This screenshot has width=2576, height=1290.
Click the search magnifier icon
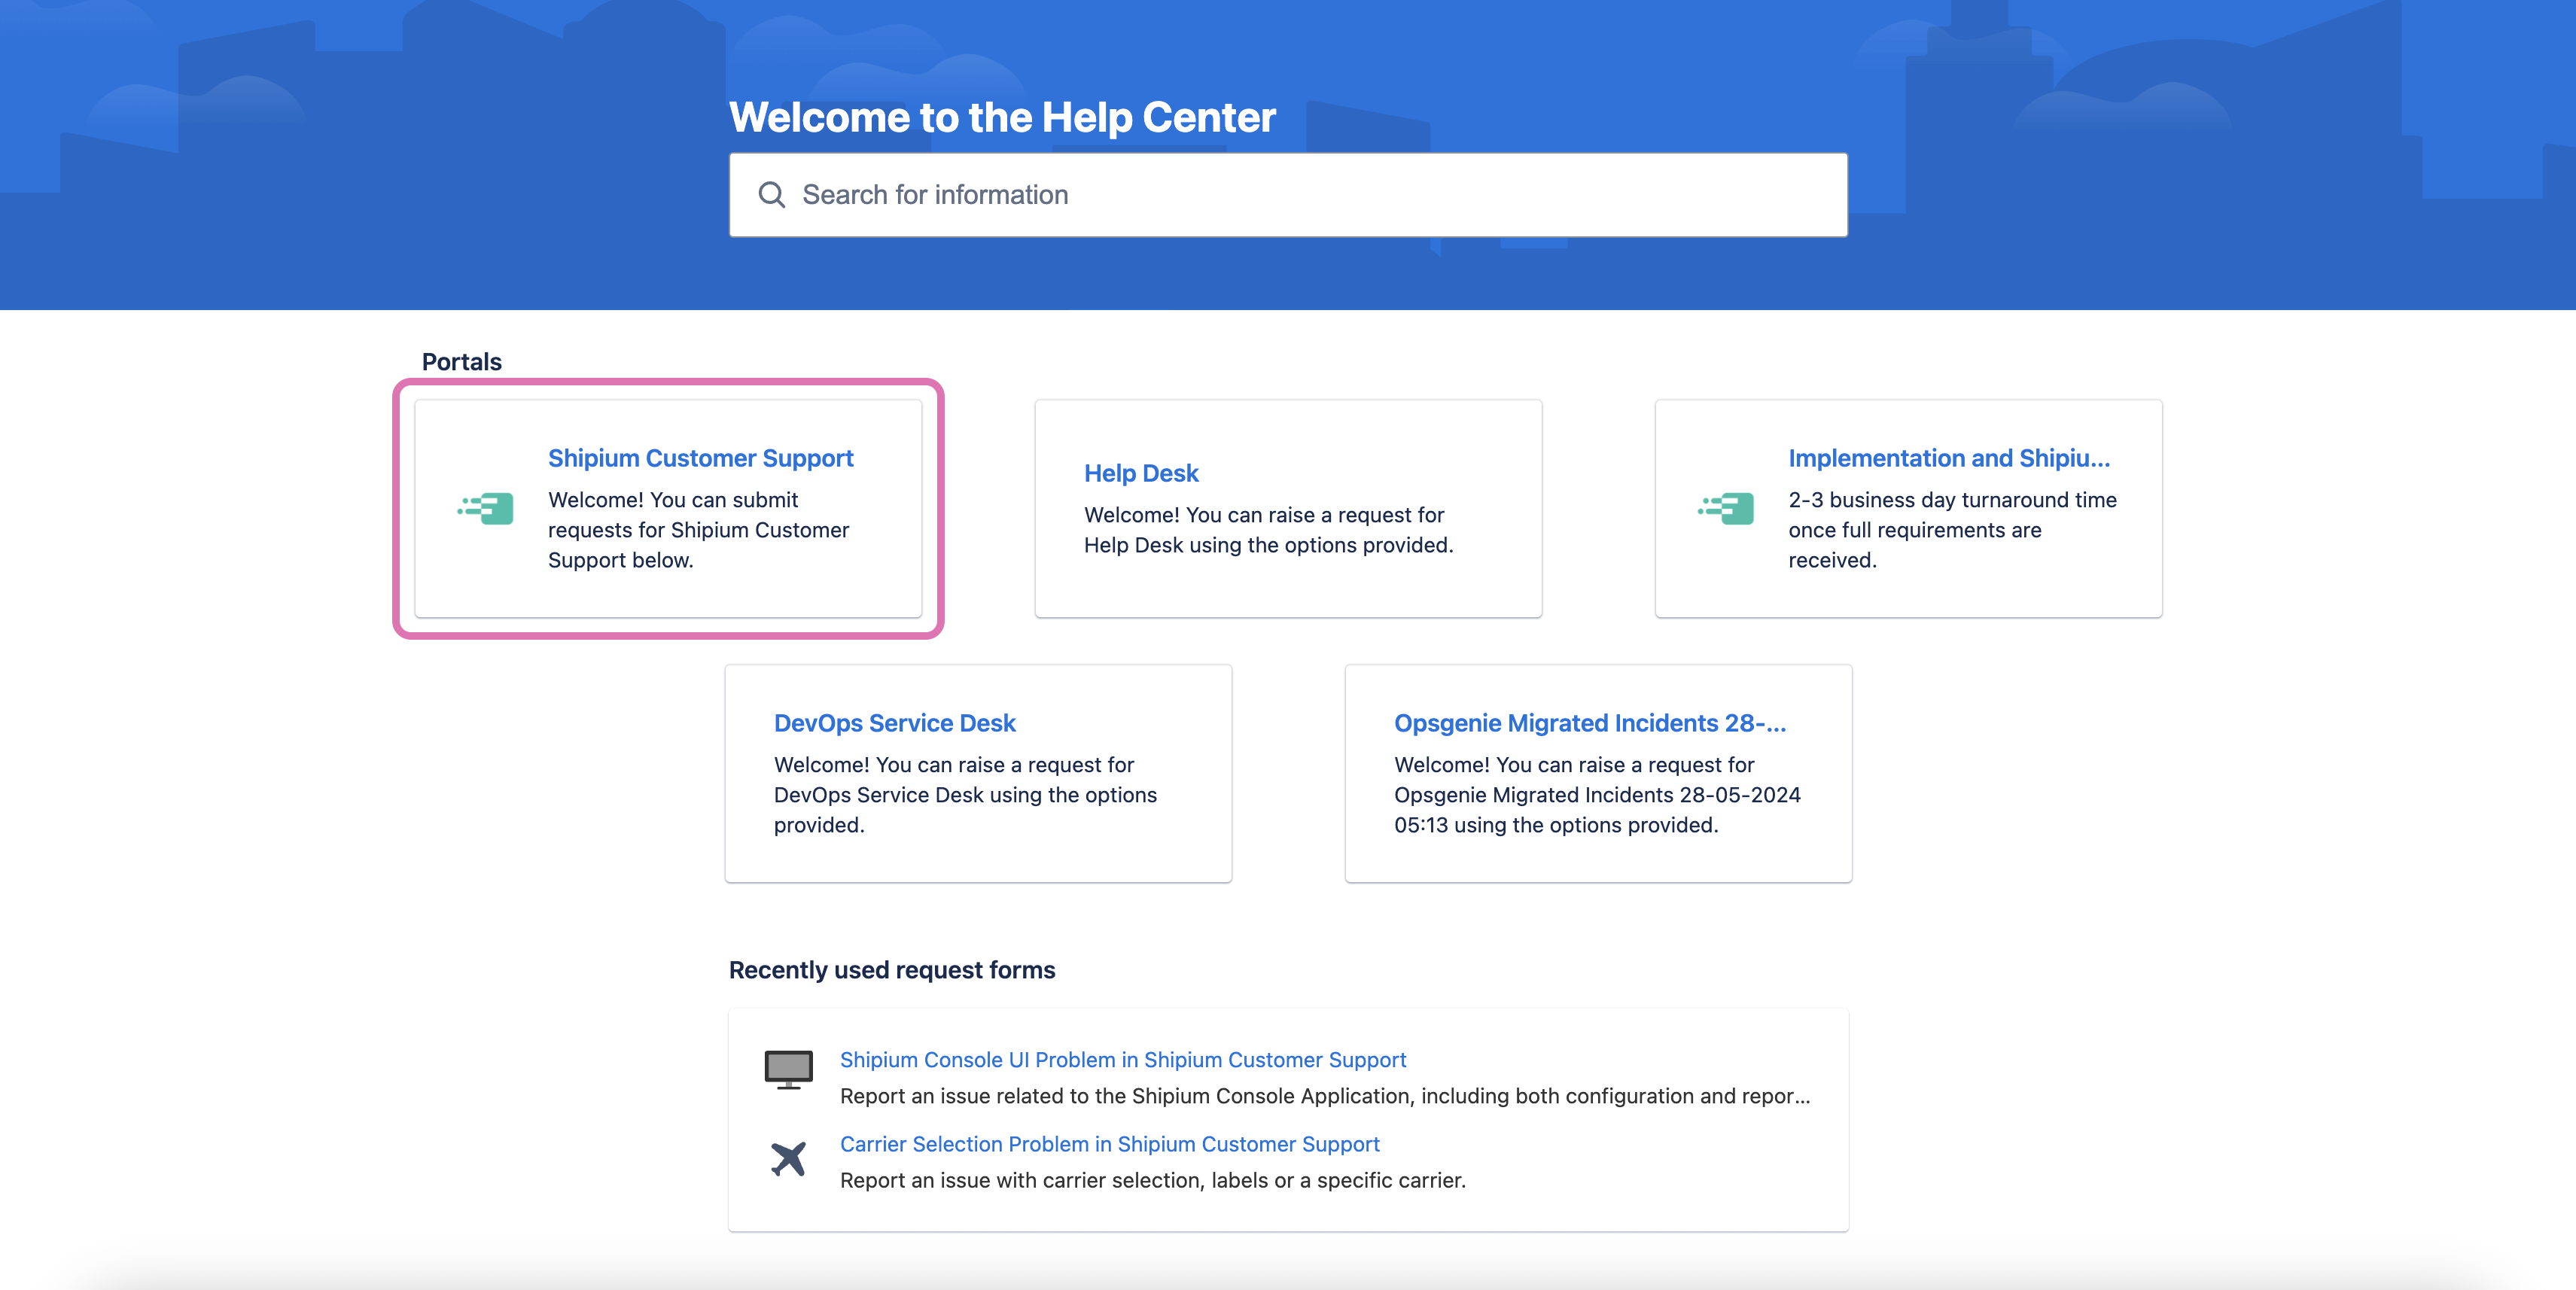(771, 195)
